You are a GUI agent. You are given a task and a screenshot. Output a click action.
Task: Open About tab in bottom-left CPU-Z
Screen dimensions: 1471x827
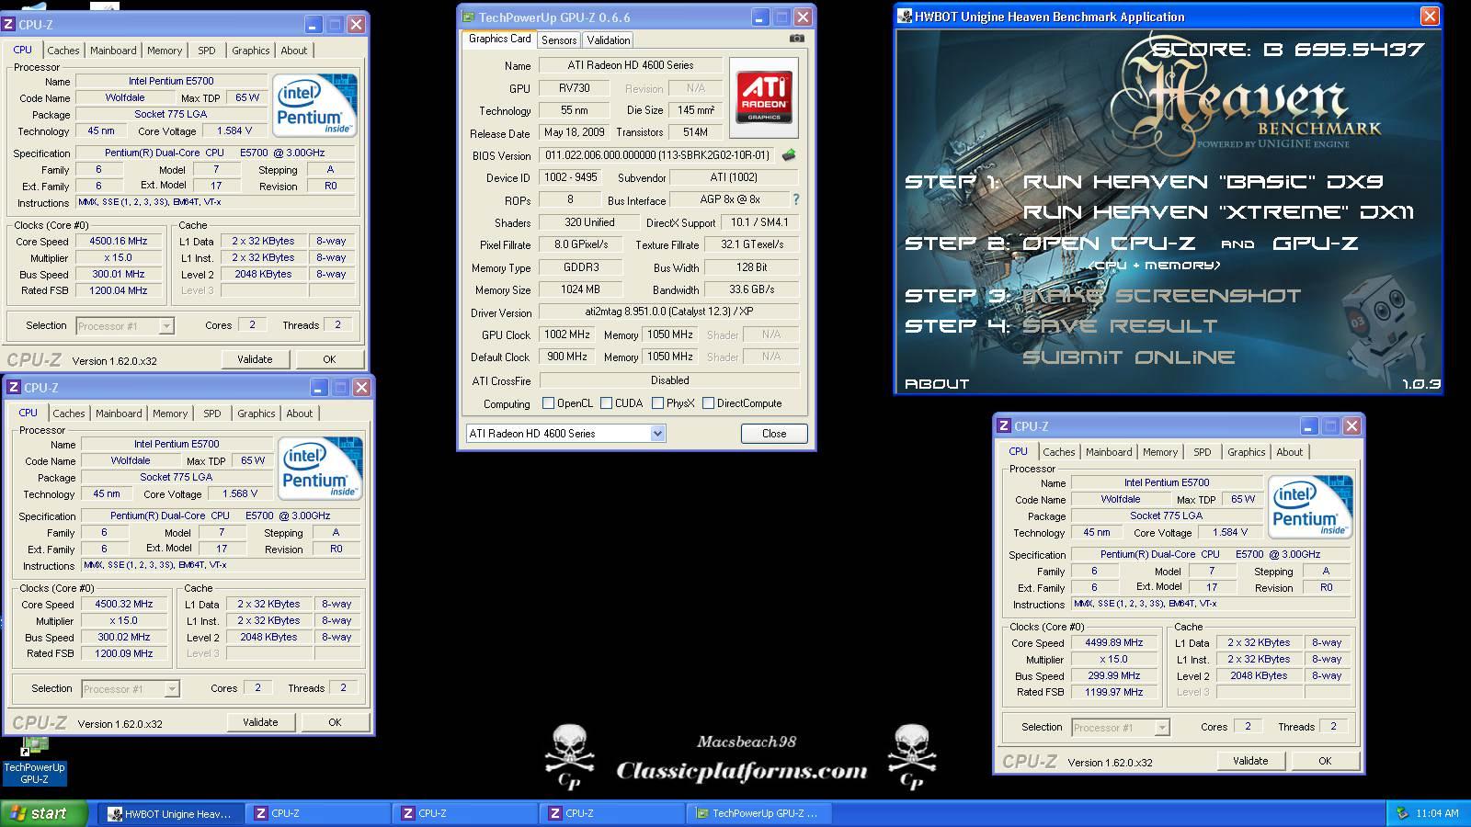point(300,413)
